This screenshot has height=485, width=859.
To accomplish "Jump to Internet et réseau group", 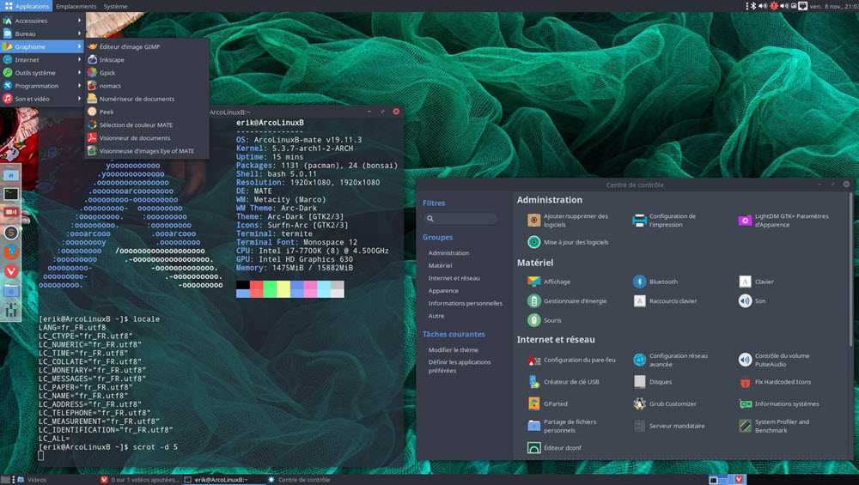I will tap(454, 278).
